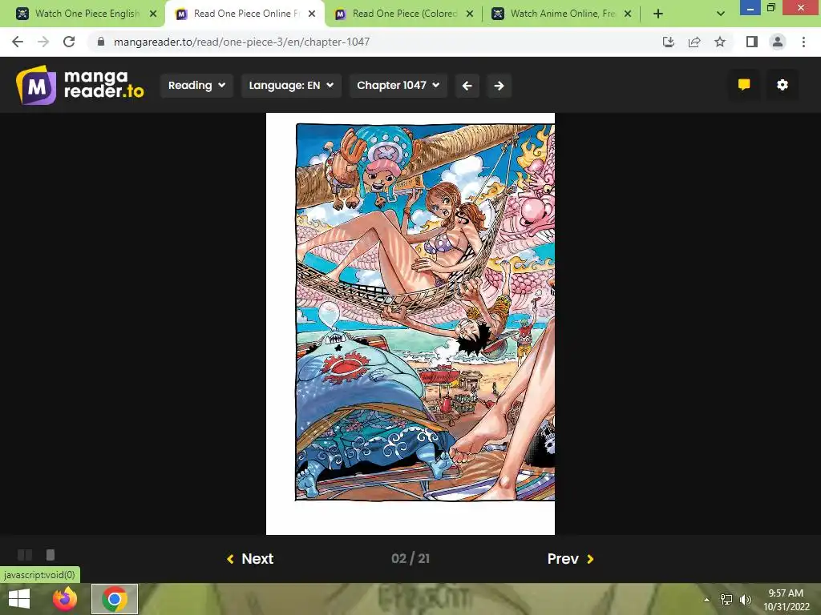Open network status tray icon
This screenshot has height=615, width=821.
coord(726,599)
